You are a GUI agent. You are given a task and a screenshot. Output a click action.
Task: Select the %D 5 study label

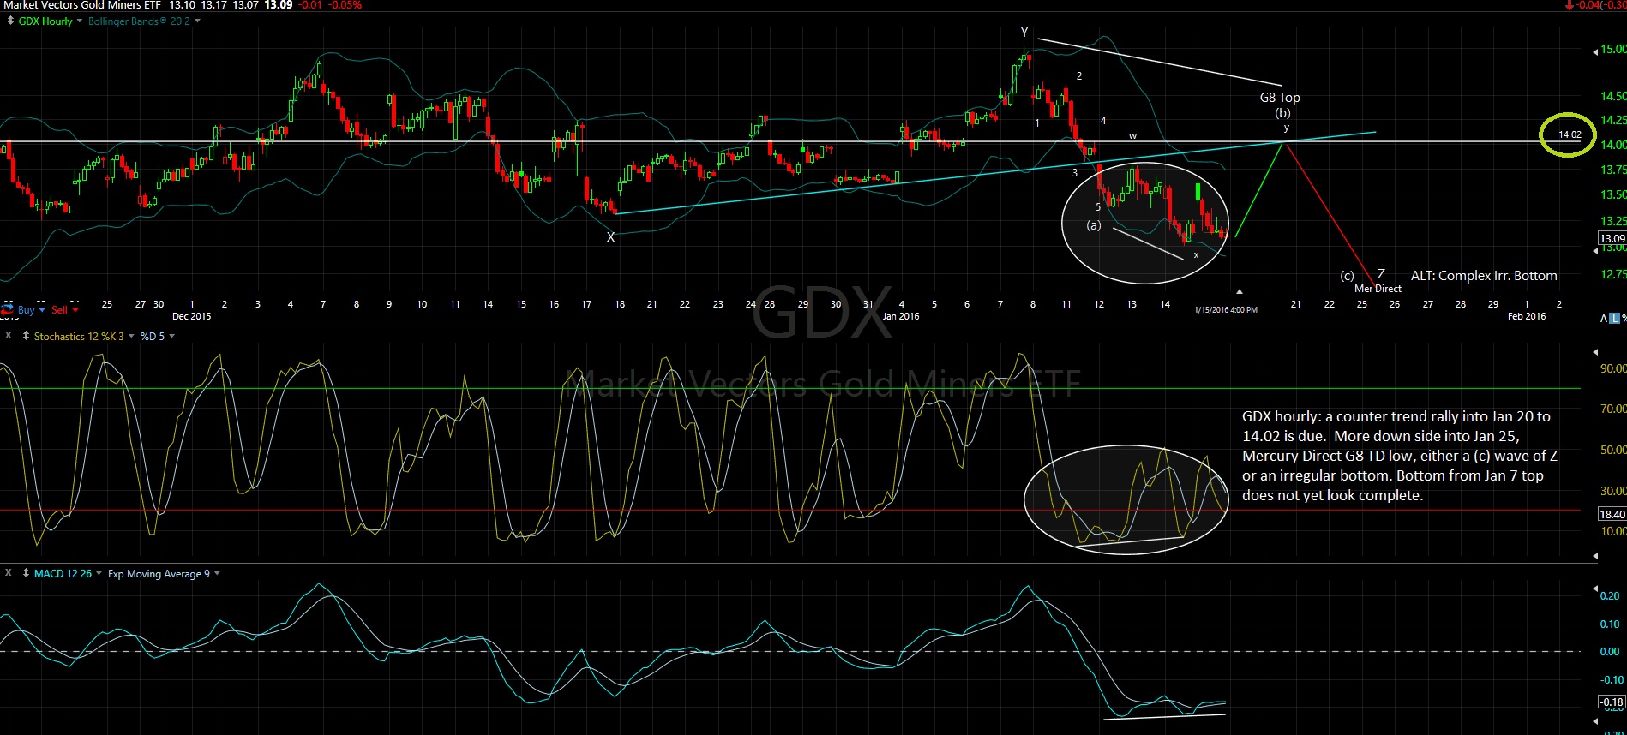coord(153,337)
